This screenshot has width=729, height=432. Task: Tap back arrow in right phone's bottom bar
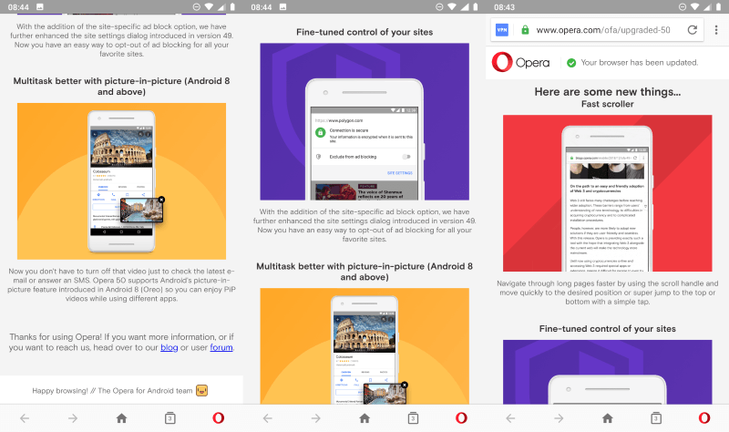click(x=510, y=418)
